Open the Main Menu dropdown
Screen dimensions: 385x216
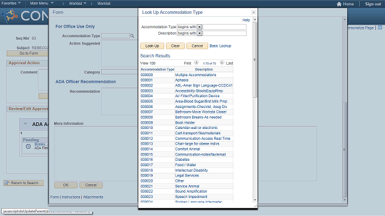click(42, 4)
